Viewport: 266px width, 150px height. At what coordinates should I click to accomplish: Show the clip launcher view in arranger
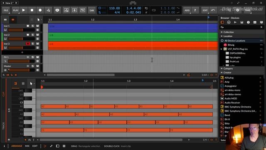click(5, 20)
